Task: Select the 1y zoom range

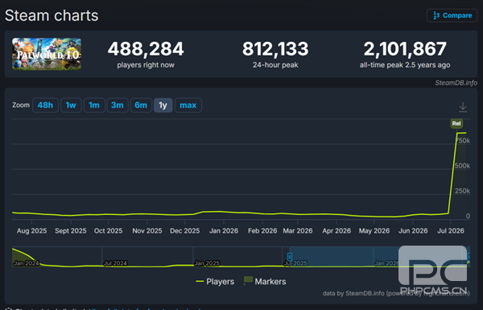Action: click(x=163, y=105)
